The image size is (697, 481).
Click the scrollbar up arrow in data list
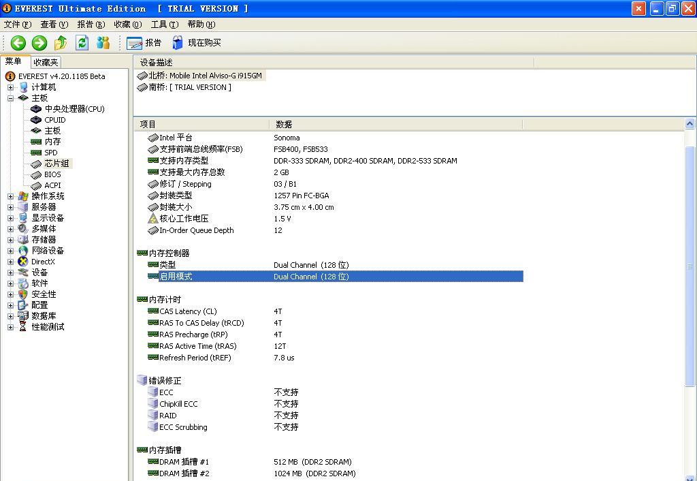690,124
